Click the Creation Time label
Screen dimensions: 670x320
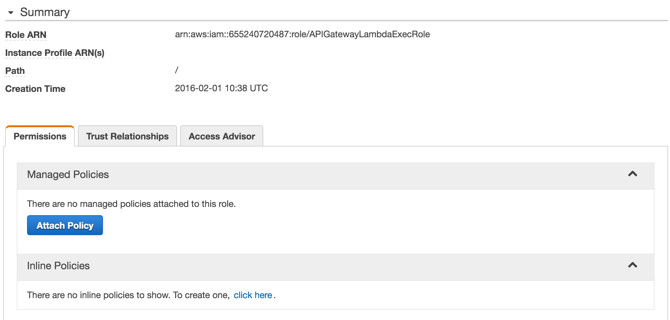[x=35, y=89]
